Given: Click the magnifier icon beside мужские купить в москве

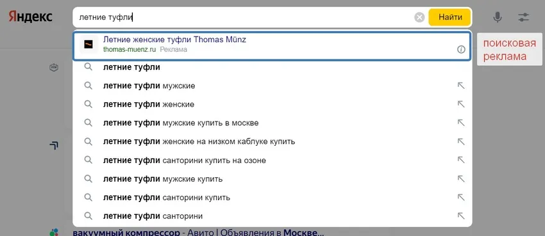Looking at the screenshot, I should tap(88, 123).
